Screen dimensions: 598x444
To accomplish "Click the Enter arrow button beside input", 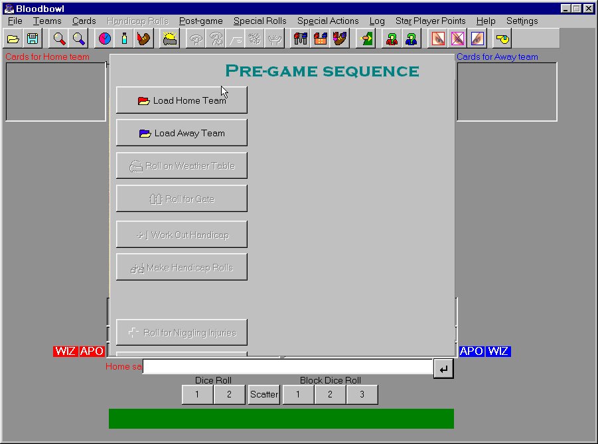I will click(443, 369).
